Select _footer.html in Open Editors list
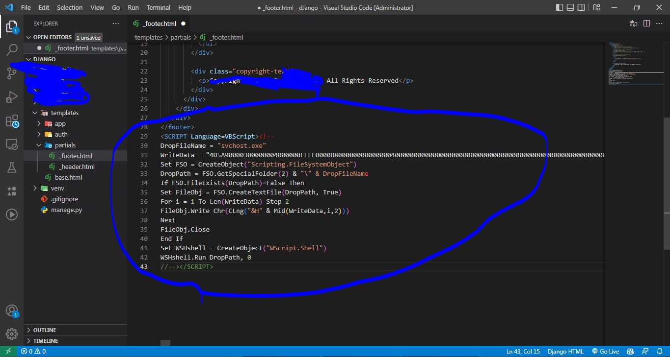 pyautogui.click(x=75, y=48)
